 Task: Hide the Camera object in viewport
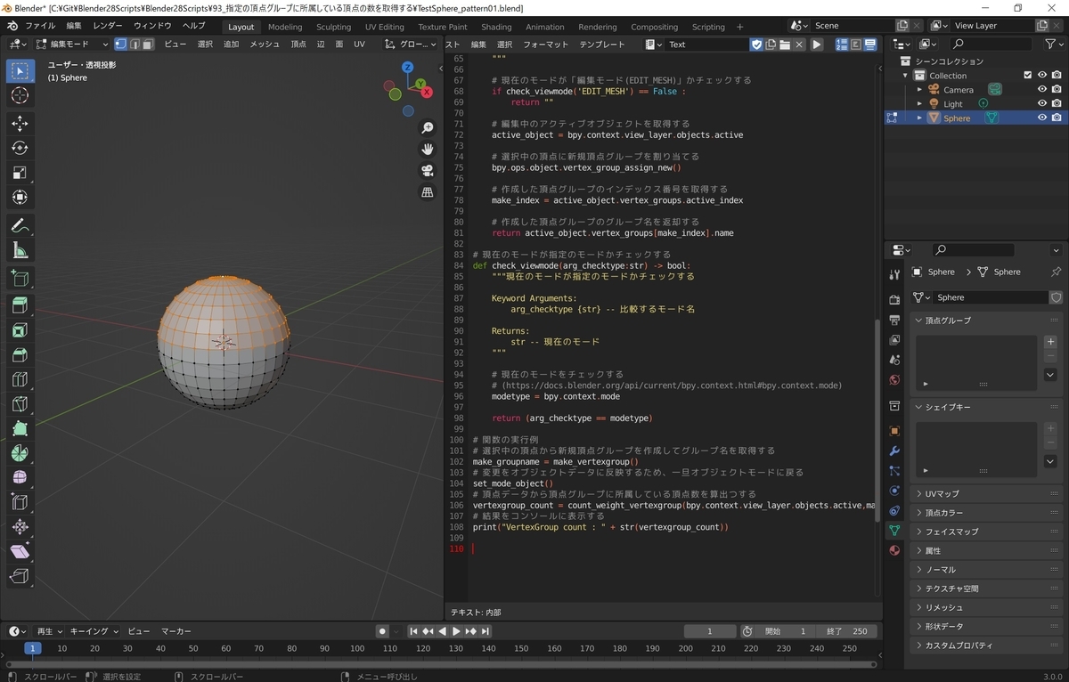pyautogui.click(x=1042, y=89)
